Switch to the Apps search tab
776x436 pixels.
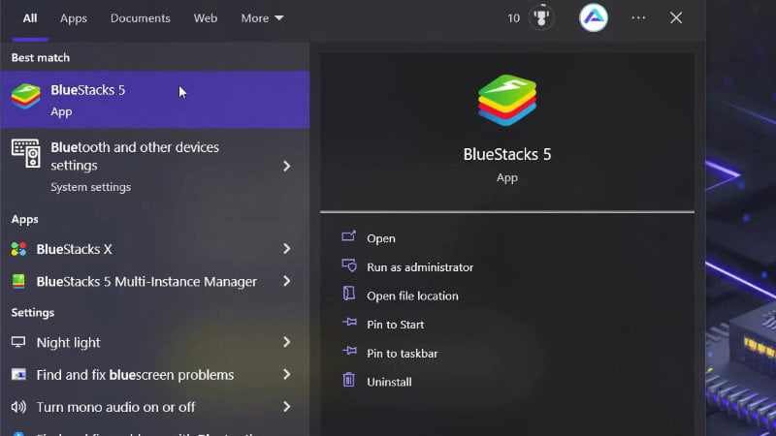74,17
